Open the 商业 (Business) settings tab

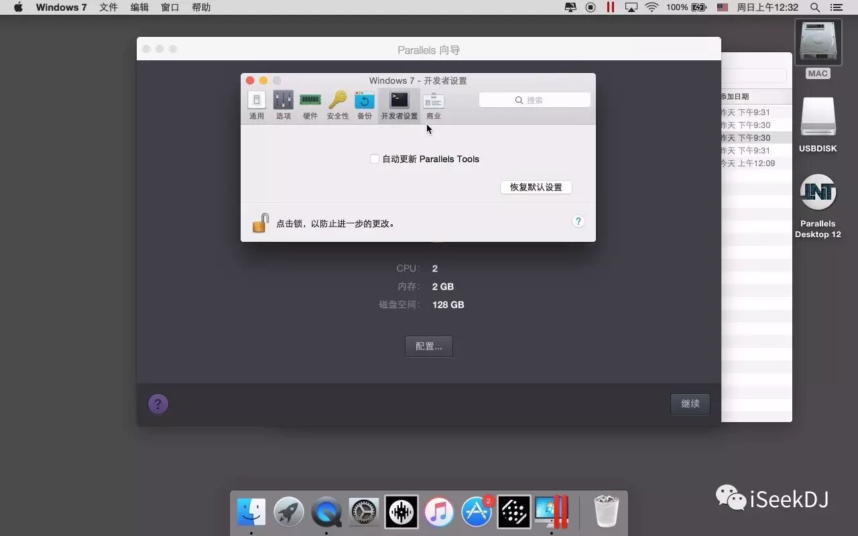point(434,105)
